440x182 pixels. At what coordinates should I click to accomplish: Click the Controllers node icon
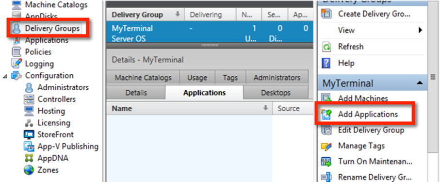pos(29,99)
